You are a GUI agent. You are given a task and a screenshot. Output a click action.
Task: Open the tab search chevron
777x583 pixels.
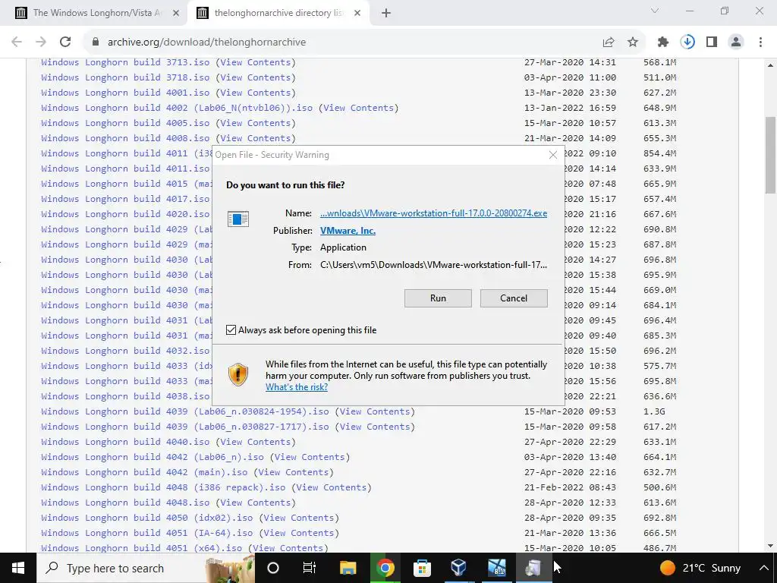[x=655, y=11]
